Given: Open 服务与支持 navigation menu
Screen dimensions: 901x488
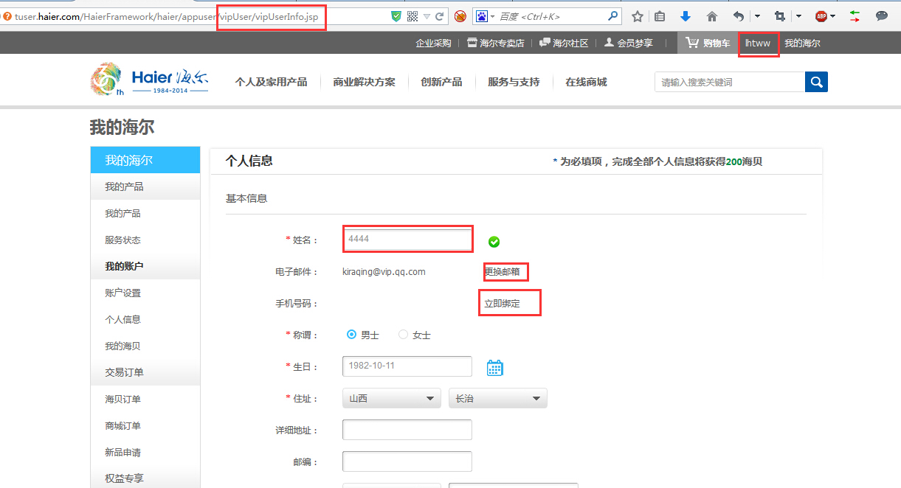Looking at the screenshot, I should (514, 82).
